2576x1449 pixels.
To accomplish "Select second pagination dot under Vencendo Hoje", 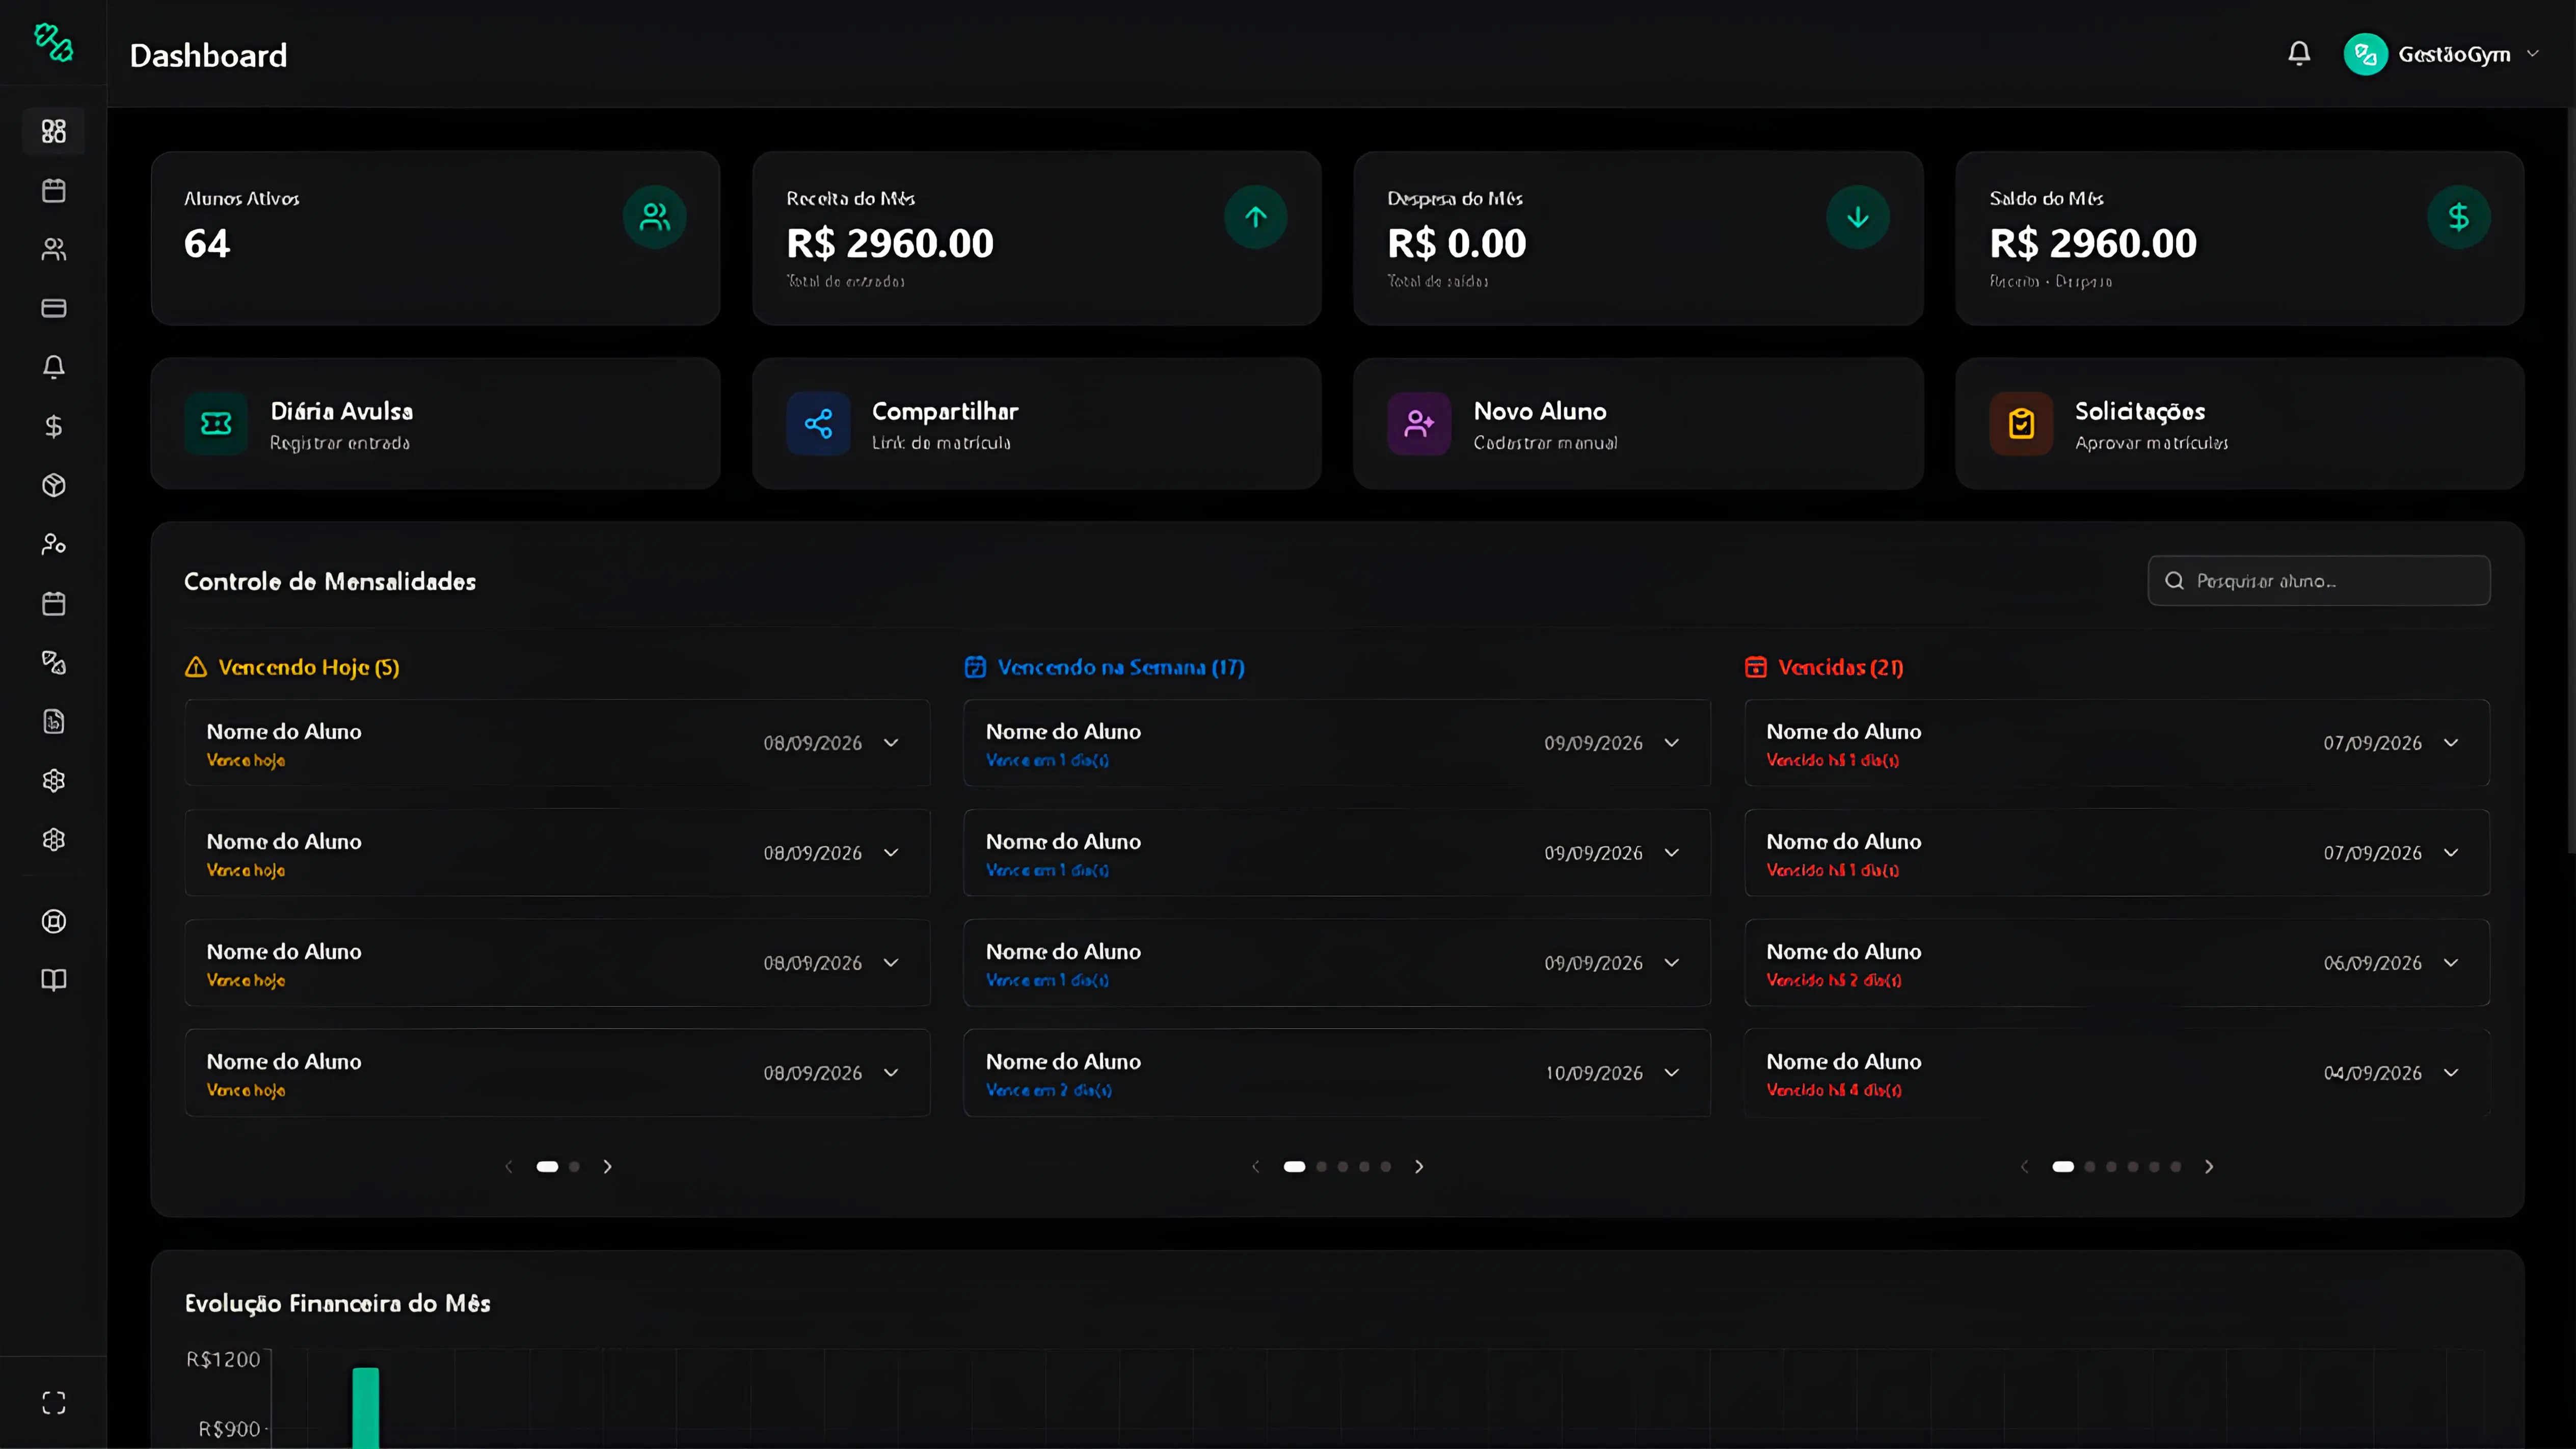I will pos(574,1167).
